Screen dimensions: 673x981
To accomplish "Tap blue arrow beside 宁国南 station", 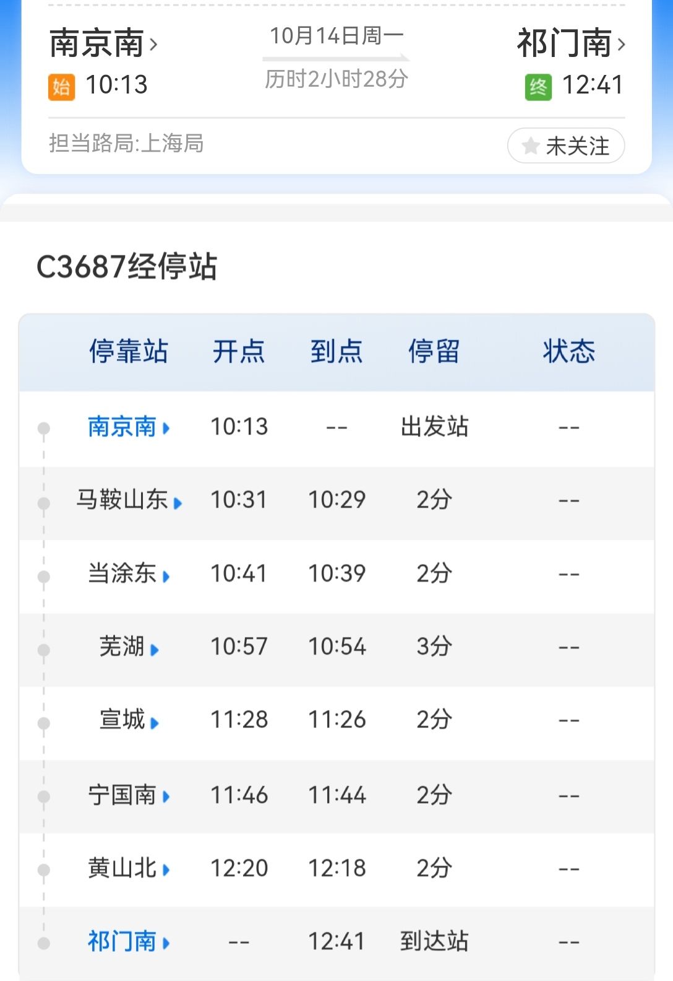I will pos(166,796).
